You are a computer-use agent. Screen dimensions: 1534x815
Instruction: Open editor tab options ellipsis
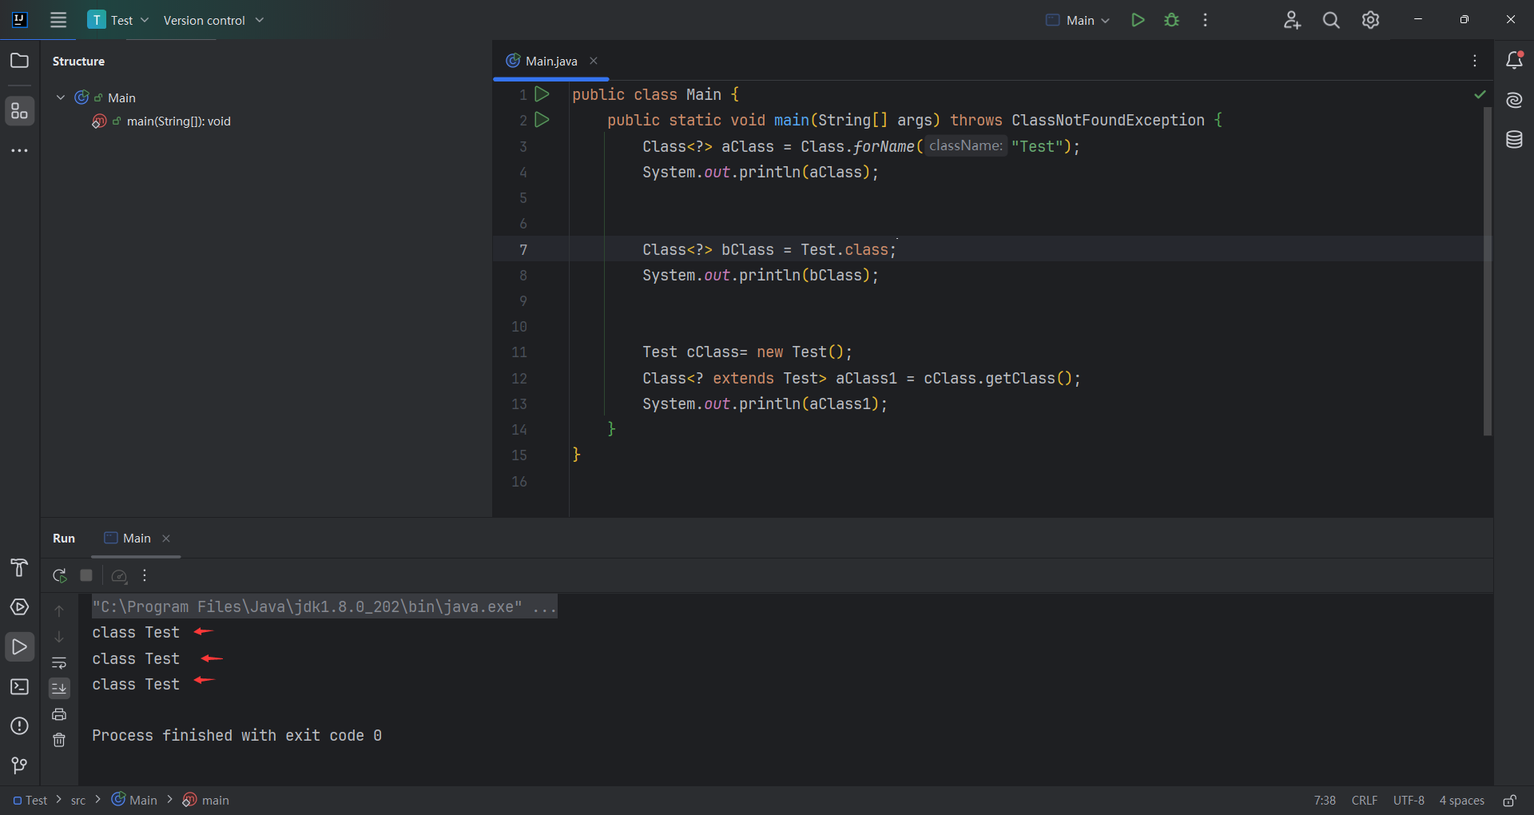pyautogui.click(x=1475, y=61)
